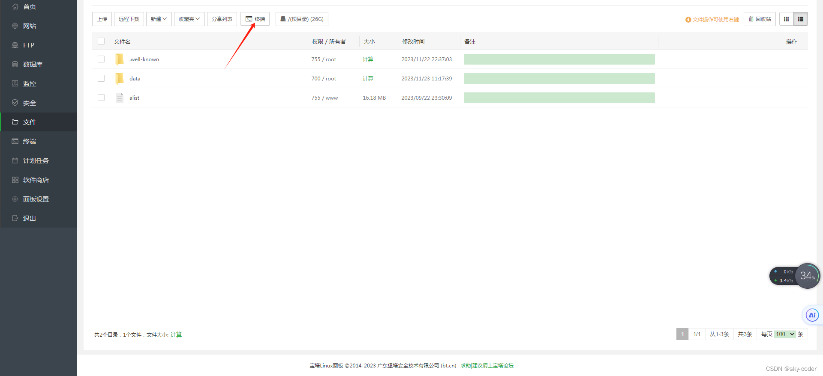Viewport: 823px width, 376px height.
Task: Click the 监控 monitor icon
Action: tap(15, 83)
